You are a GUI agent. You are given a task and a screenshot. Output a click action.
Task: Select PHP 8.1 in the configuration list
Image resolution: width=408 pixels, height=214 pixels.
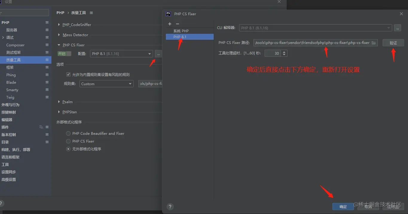pos(190,37)
